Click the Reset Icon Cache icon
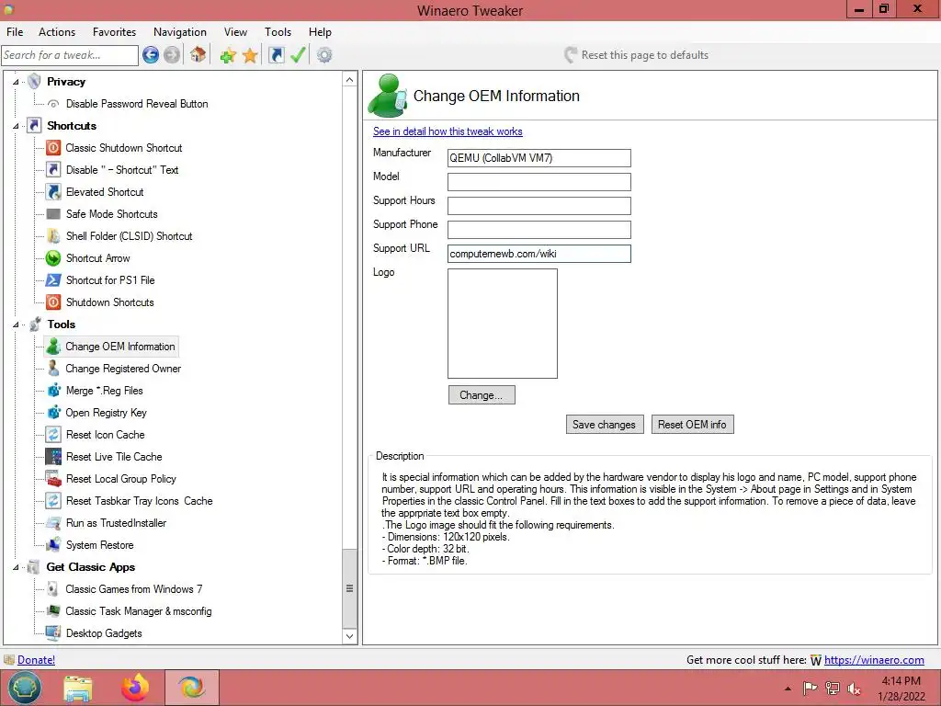Viewport: 941px width, 706px height. pos(53,435)
